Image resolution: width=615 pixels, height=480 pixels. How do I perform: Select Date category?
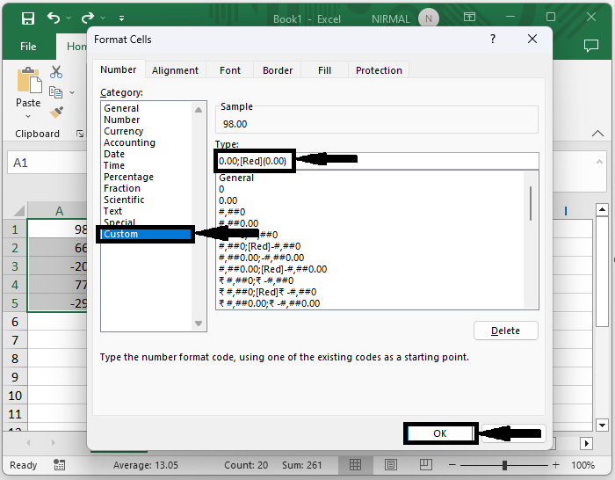(x=114, y=154)
